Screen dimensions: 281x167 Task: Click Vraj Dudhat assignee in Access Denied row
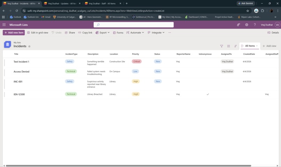(x=227, y=72)
